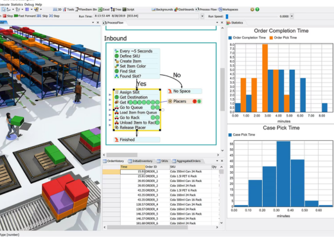Open the Tools toolbar menu
The height and width of the screenshot is (237, 334).
[68, 10]
